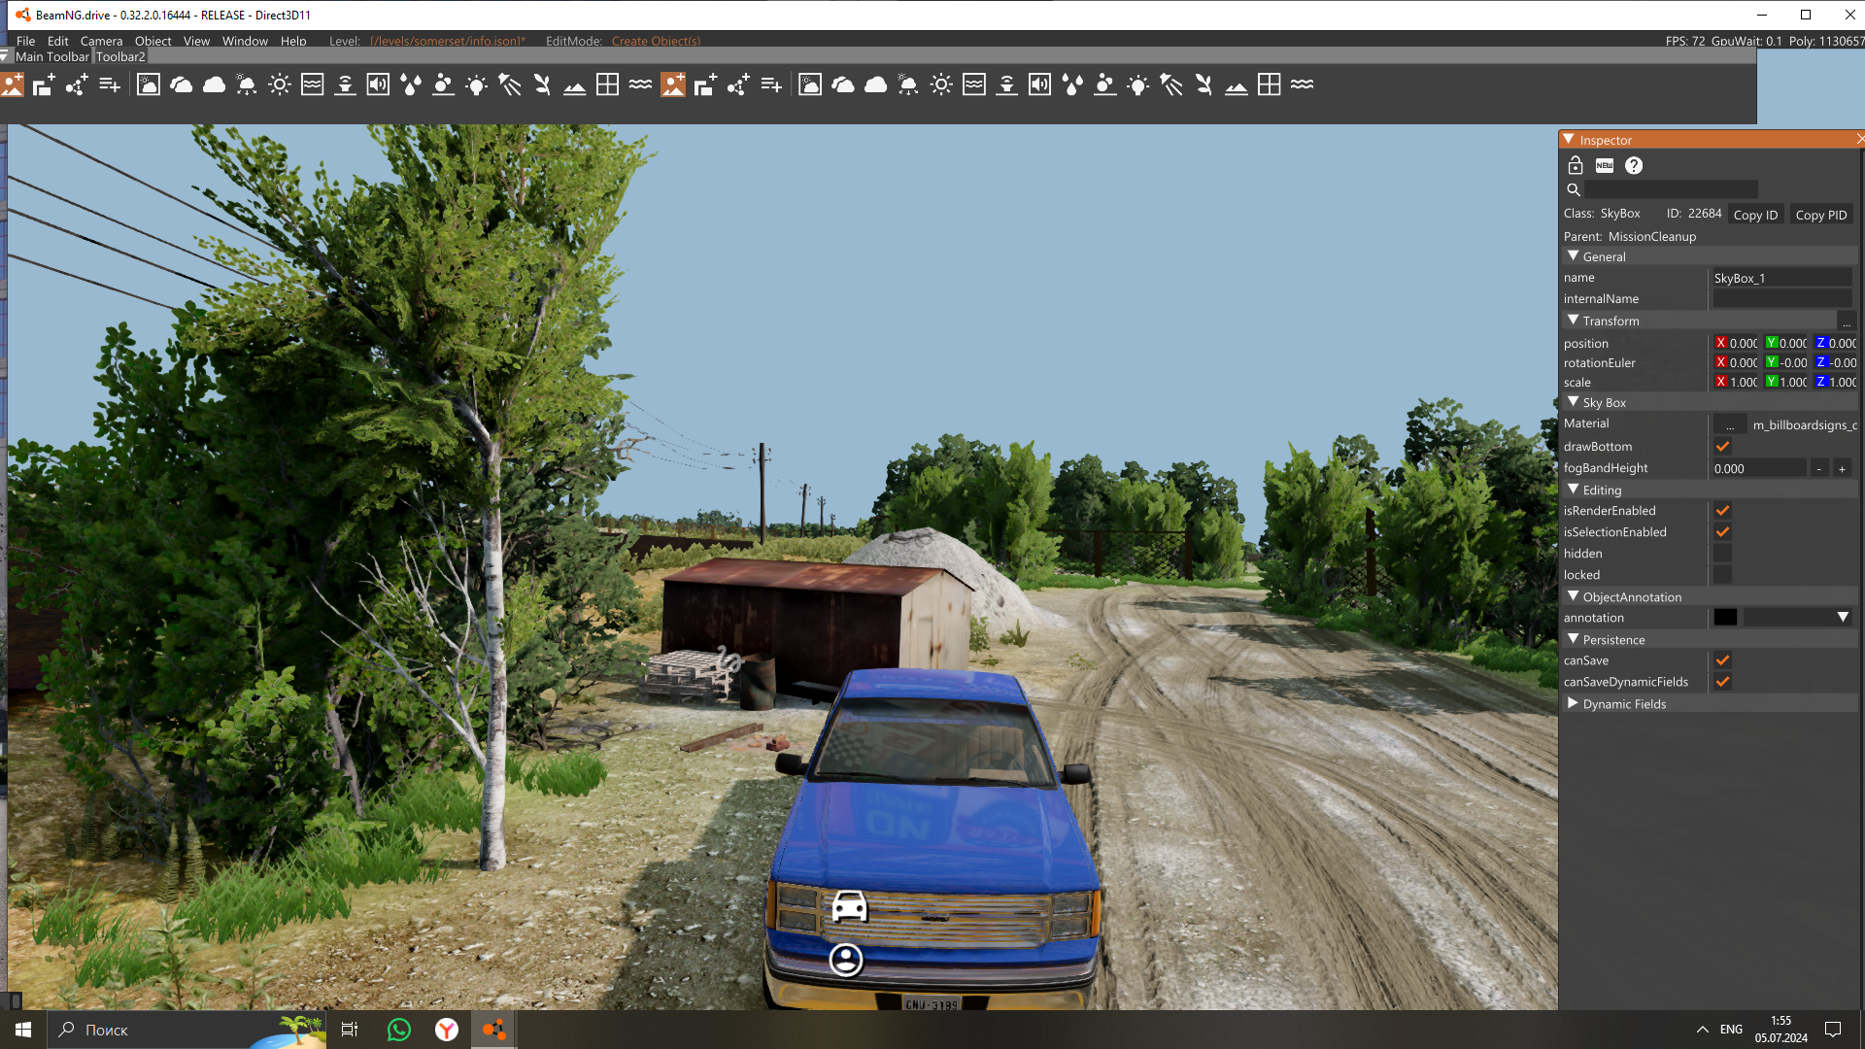Click the Inspector lock icon

coord(1576,166)
